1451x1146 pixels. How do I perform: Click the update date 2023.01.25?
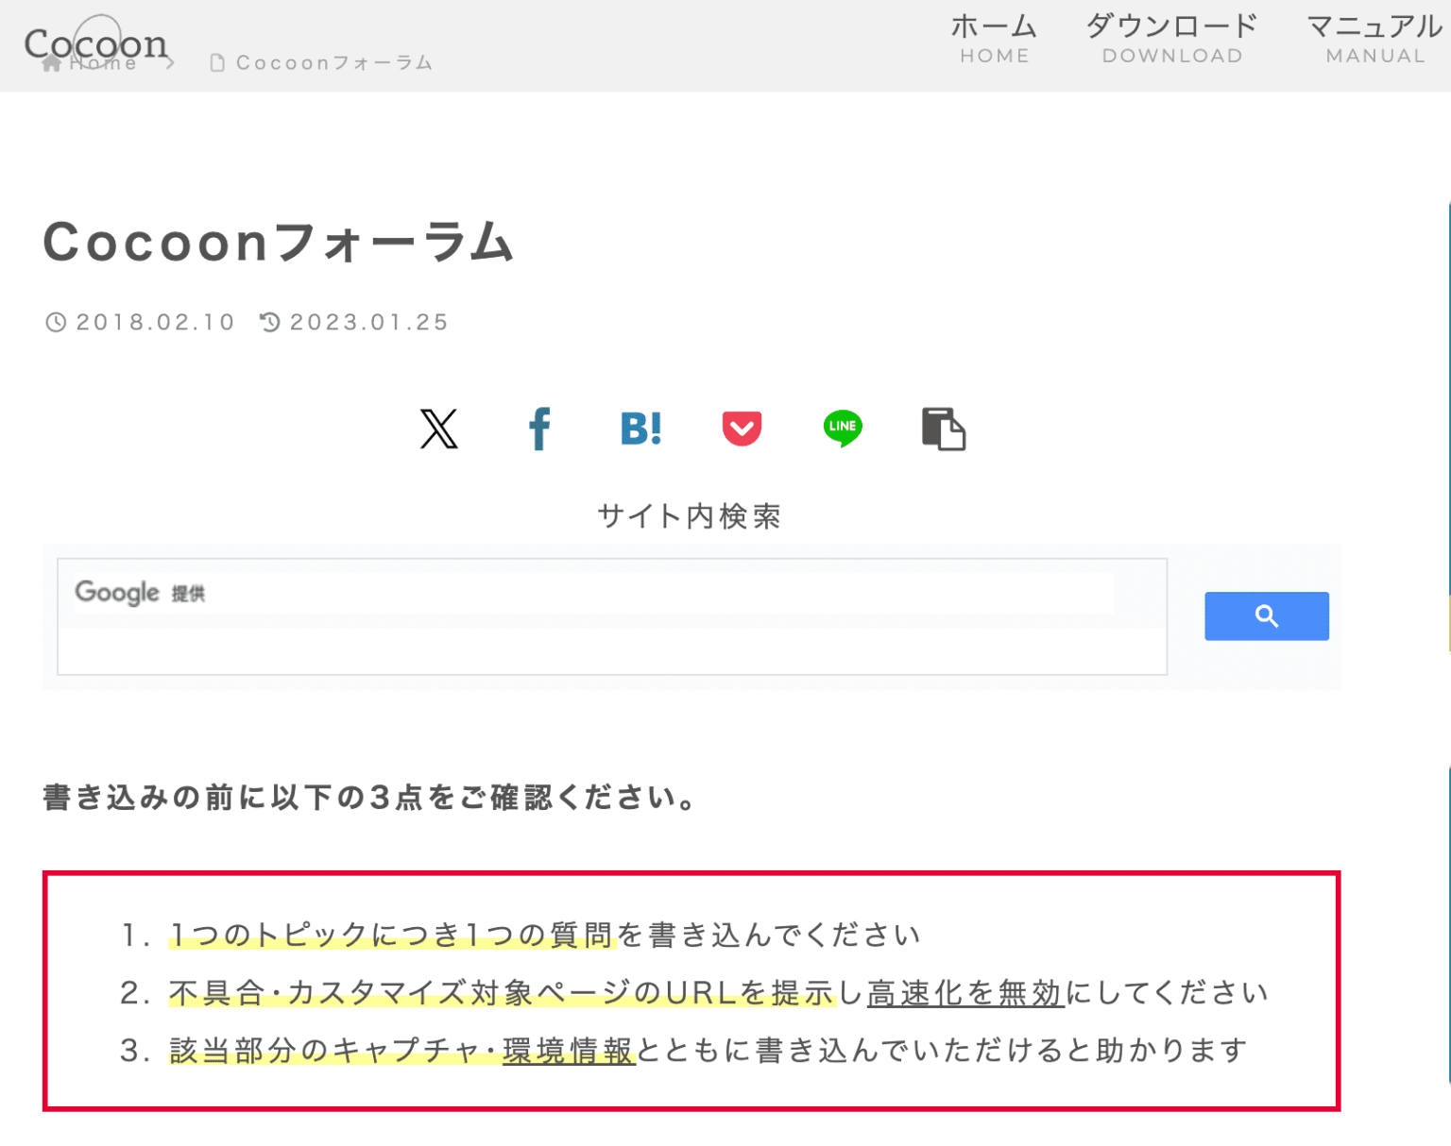(369, 322)
